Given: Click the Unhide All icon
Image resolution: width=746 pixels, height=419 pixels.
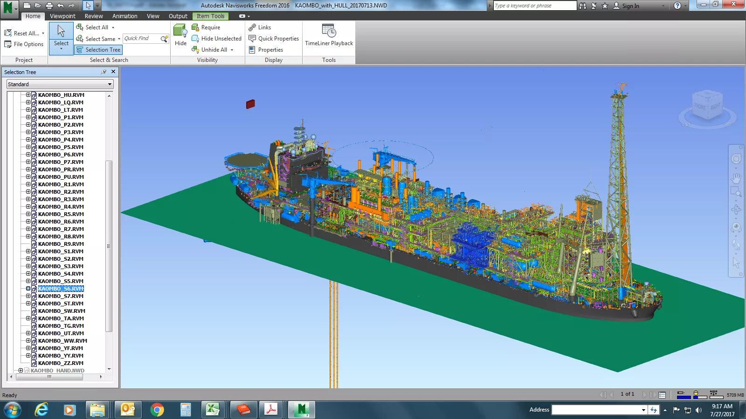Looking at the screenshot, I should (195, 50).
